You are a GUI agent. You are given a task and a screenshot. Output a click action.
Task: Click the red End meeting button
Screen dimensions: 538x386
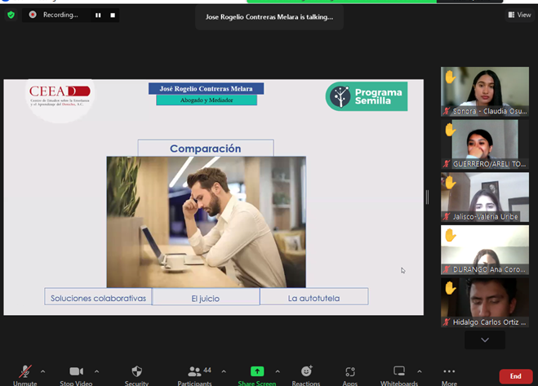click(516, 376)
